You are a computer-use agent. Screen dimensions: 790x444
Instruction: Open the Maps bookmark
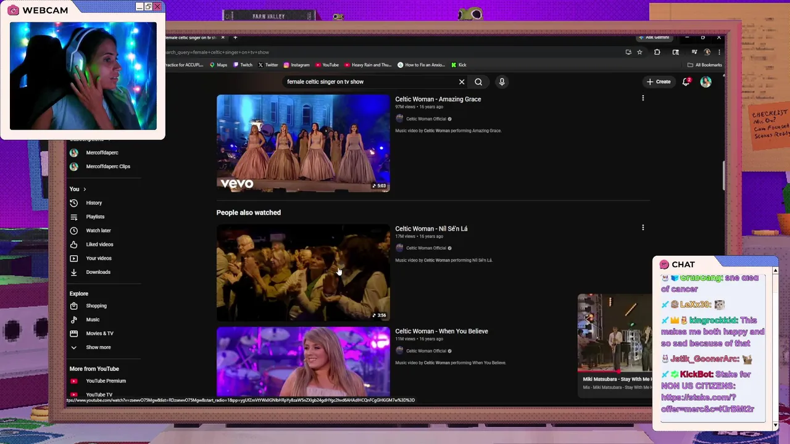(218, 65)
